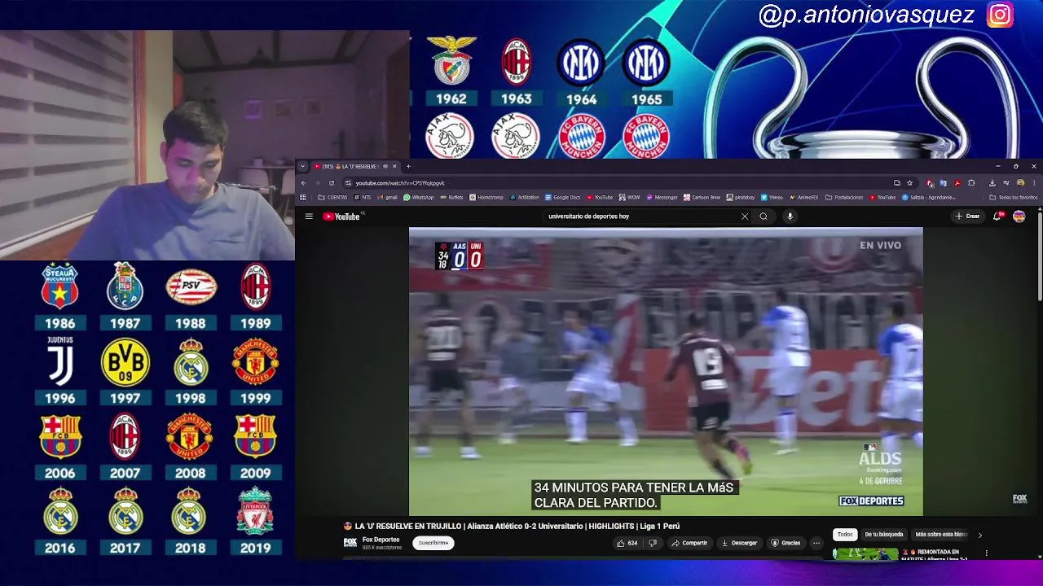Viewport: 1043px width, 586px height.
Task: Open the browser extensions puzzle icon
Action: [x=971, y=183]
